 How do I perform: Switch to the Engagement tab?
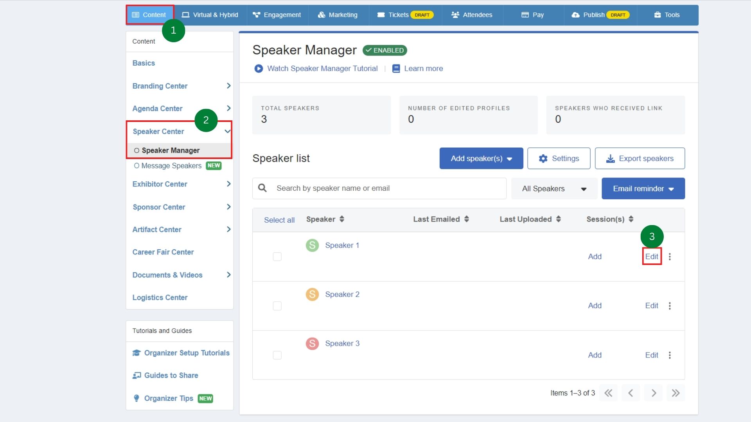(277, 15)
